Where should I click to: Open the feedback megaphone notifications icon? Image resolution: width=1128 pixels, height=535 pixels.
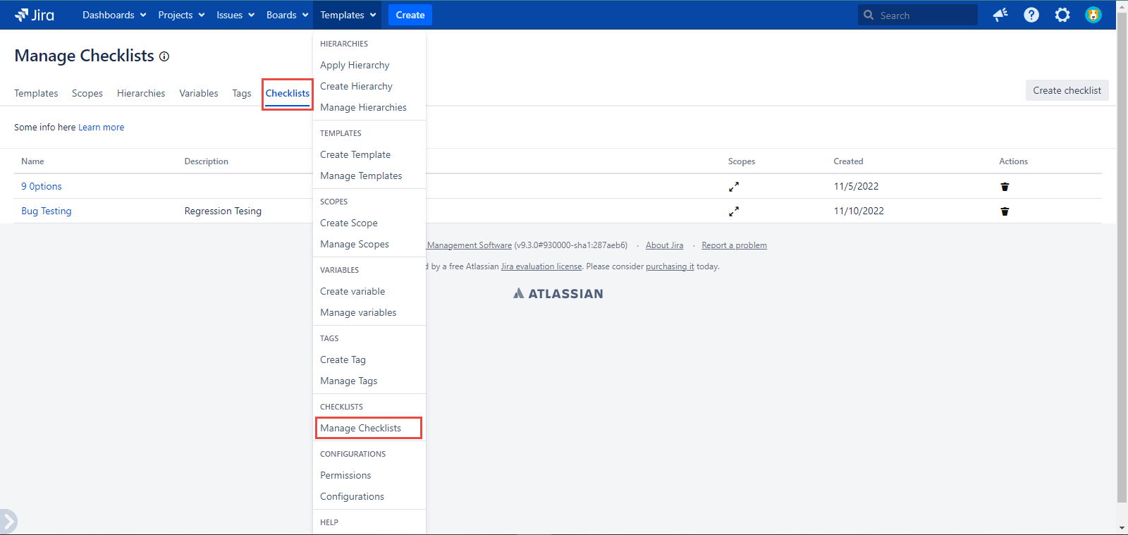click(1000, 15)
